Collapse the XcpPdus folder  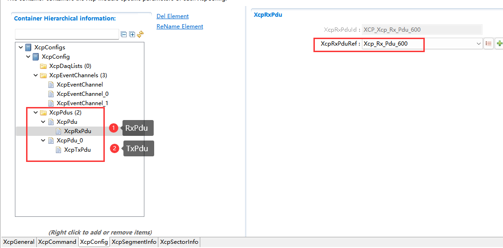36,113
